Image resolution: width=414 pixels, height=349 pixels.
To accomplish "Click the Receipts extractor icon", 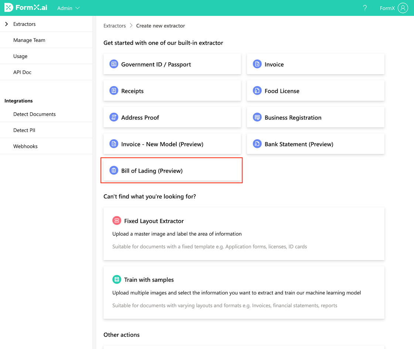I will 114,91.
